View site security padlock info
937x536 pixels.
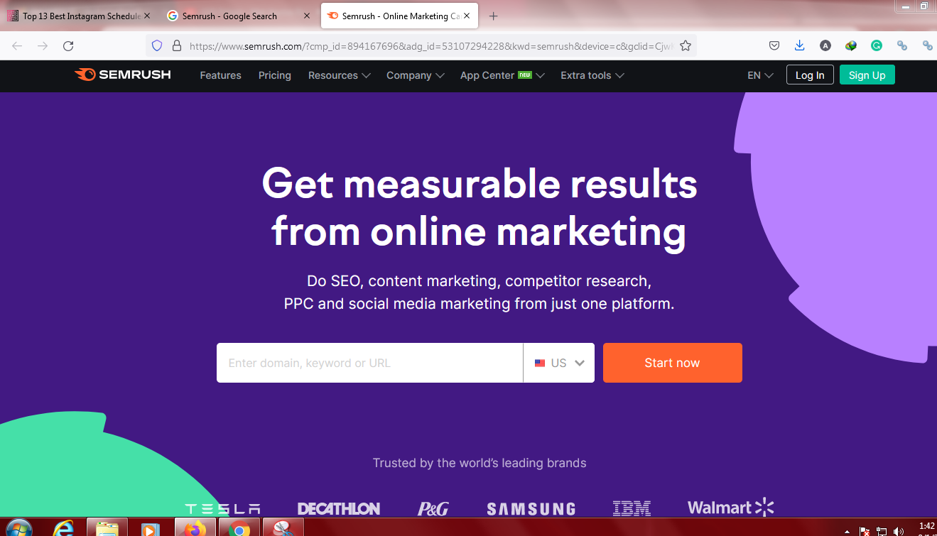(x=177, y=45)
